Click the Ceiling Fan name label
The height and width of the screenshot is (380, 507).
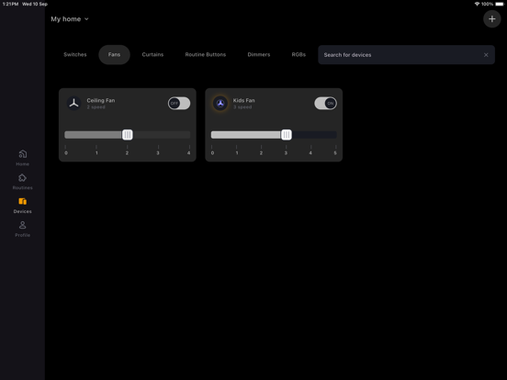[100, 100]
